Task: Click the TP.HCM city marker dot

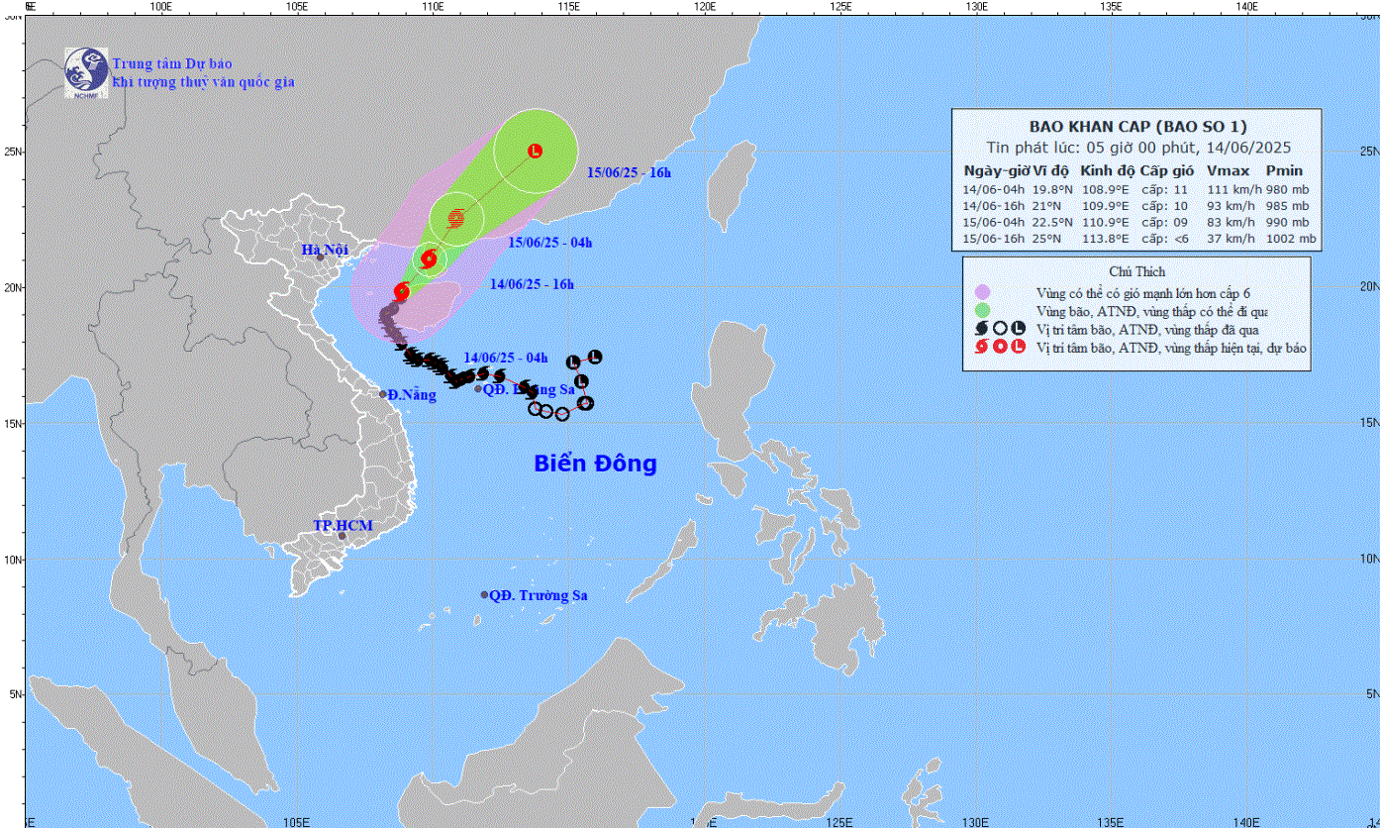Action: pos(343,536)
